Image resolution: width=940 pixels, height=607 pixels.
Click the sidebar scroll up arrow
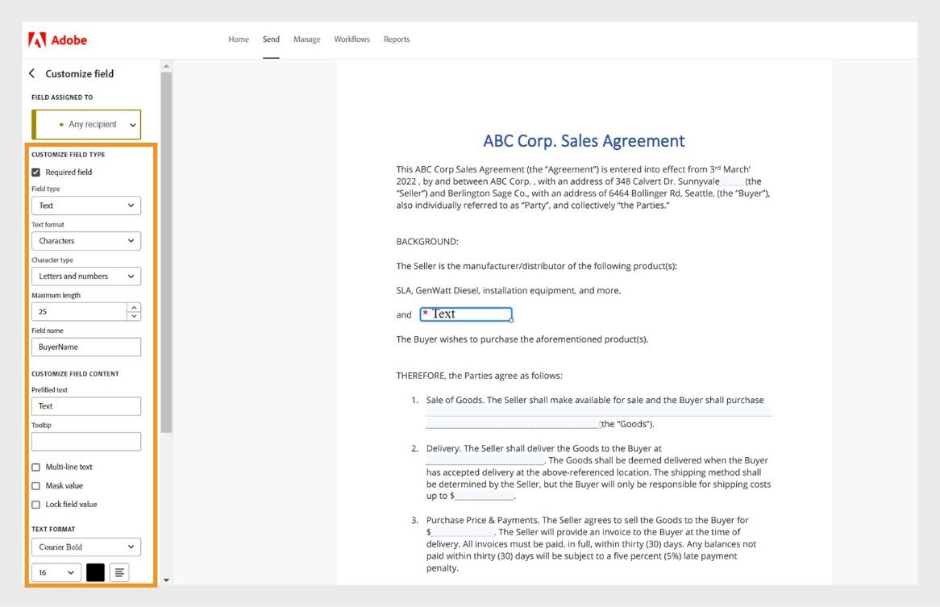coord(166,66)
